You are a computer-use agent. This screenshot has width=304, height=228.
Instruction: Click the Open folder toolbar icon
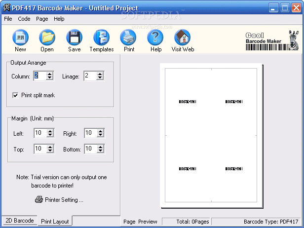pyautogui.click(x=47, y=37)
